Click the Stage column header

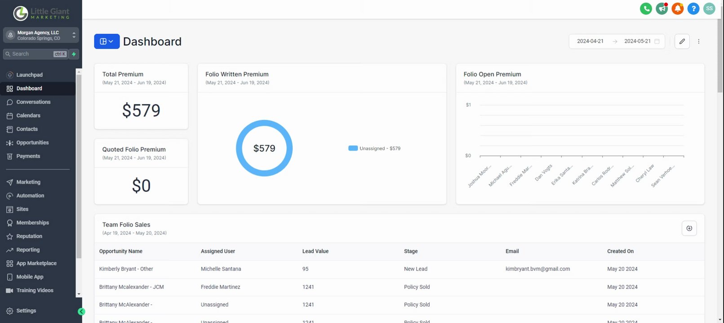tap(411, 251)
